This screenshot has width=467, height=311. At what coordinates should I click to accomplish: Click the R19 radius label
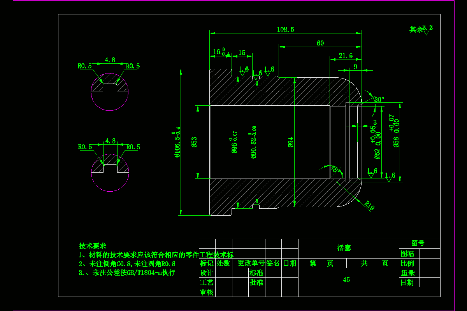click(369, 205)
